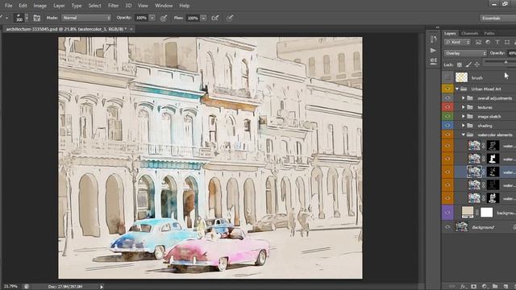Adjust the layer opacity slider handle
This screenshot has width=516, height=290.
pyautogui.click(x=506, y=62)
